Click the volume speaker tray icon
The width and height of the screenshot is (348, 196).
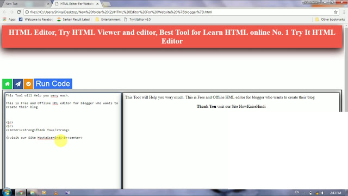pyautogui.click(x=323, y=193)
